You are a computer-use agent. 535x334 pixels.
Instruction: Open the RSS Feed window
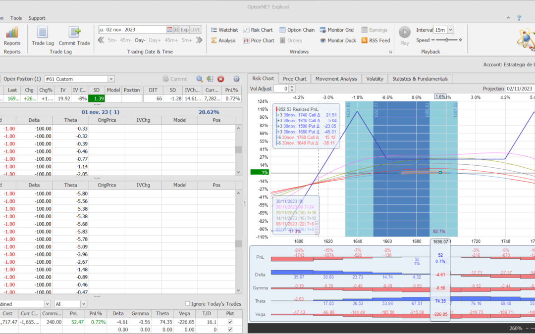pos(375,41)
